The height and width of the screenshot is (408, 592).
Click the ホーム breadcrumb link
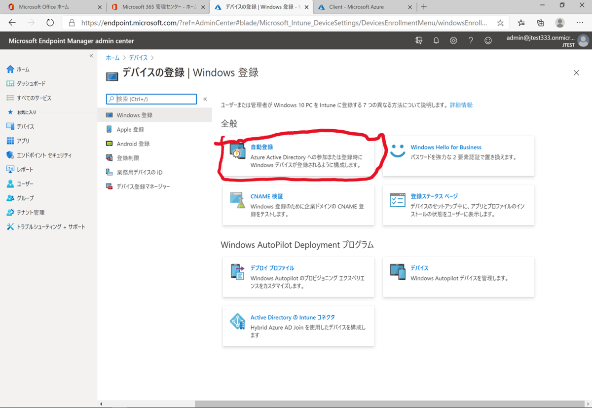pyautogui.click(x=112, y=58)
